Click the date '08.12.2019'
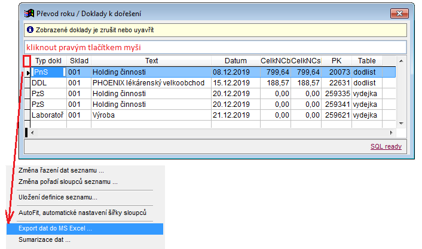The width and height of the screenshot is (422, 249). pos(231,72)
